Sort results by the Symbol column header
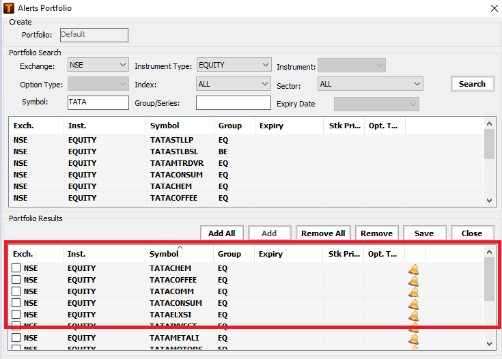This screenshot has width=502, height=359. pyautogui.click(x=179, y=254)
